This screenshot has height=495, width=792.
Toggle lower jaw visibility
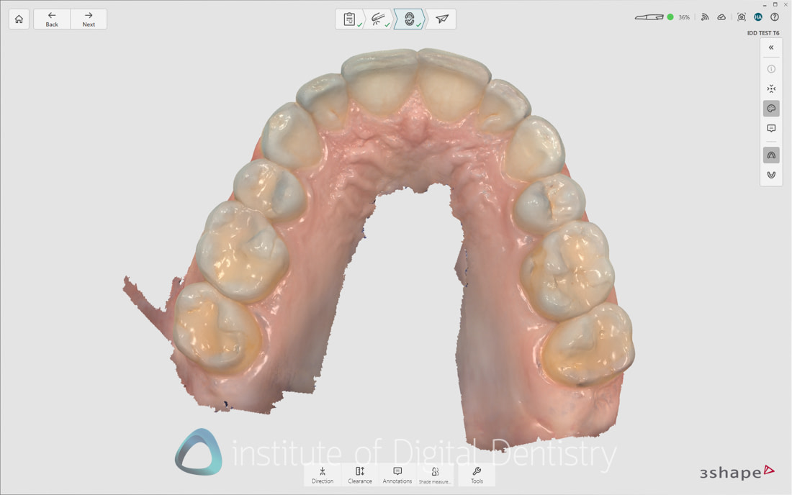(771, 175)
